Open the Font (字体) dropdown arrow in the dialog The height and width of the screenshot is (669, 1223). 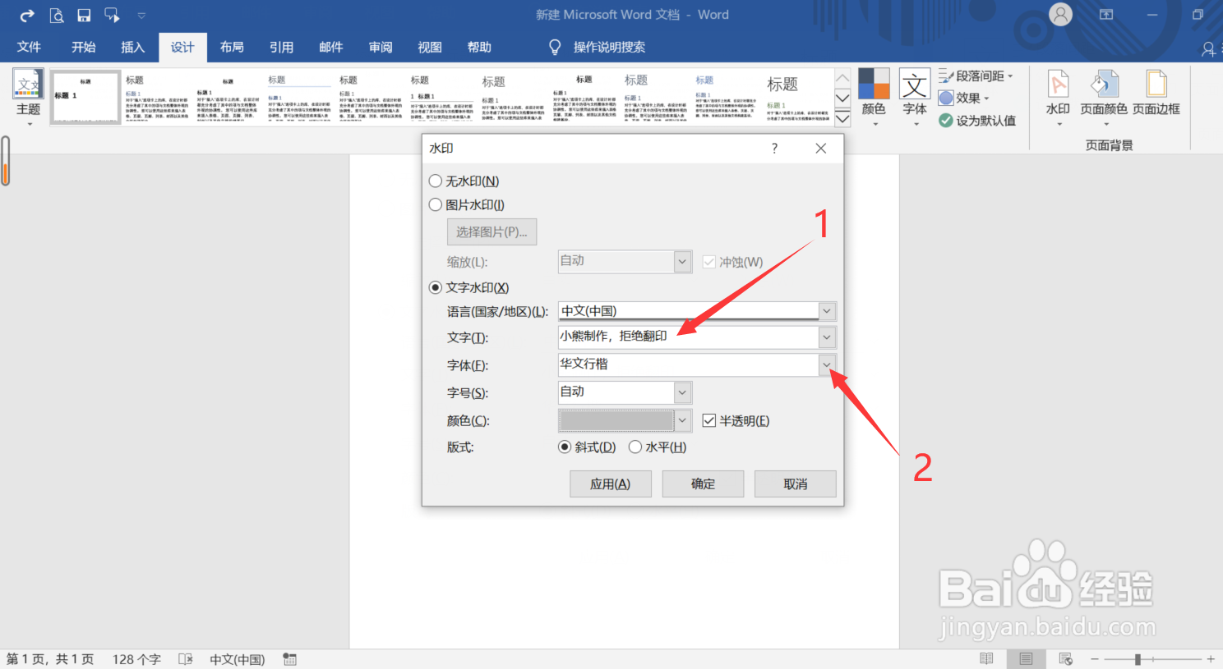[827, 364]
